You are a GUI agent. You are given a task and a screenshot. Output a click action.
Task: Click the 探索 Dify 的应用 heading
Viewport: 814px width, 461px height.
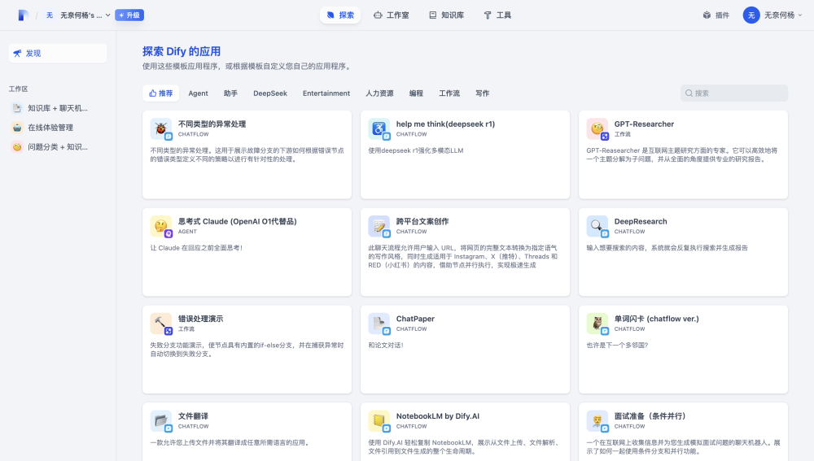pos(182,51)
